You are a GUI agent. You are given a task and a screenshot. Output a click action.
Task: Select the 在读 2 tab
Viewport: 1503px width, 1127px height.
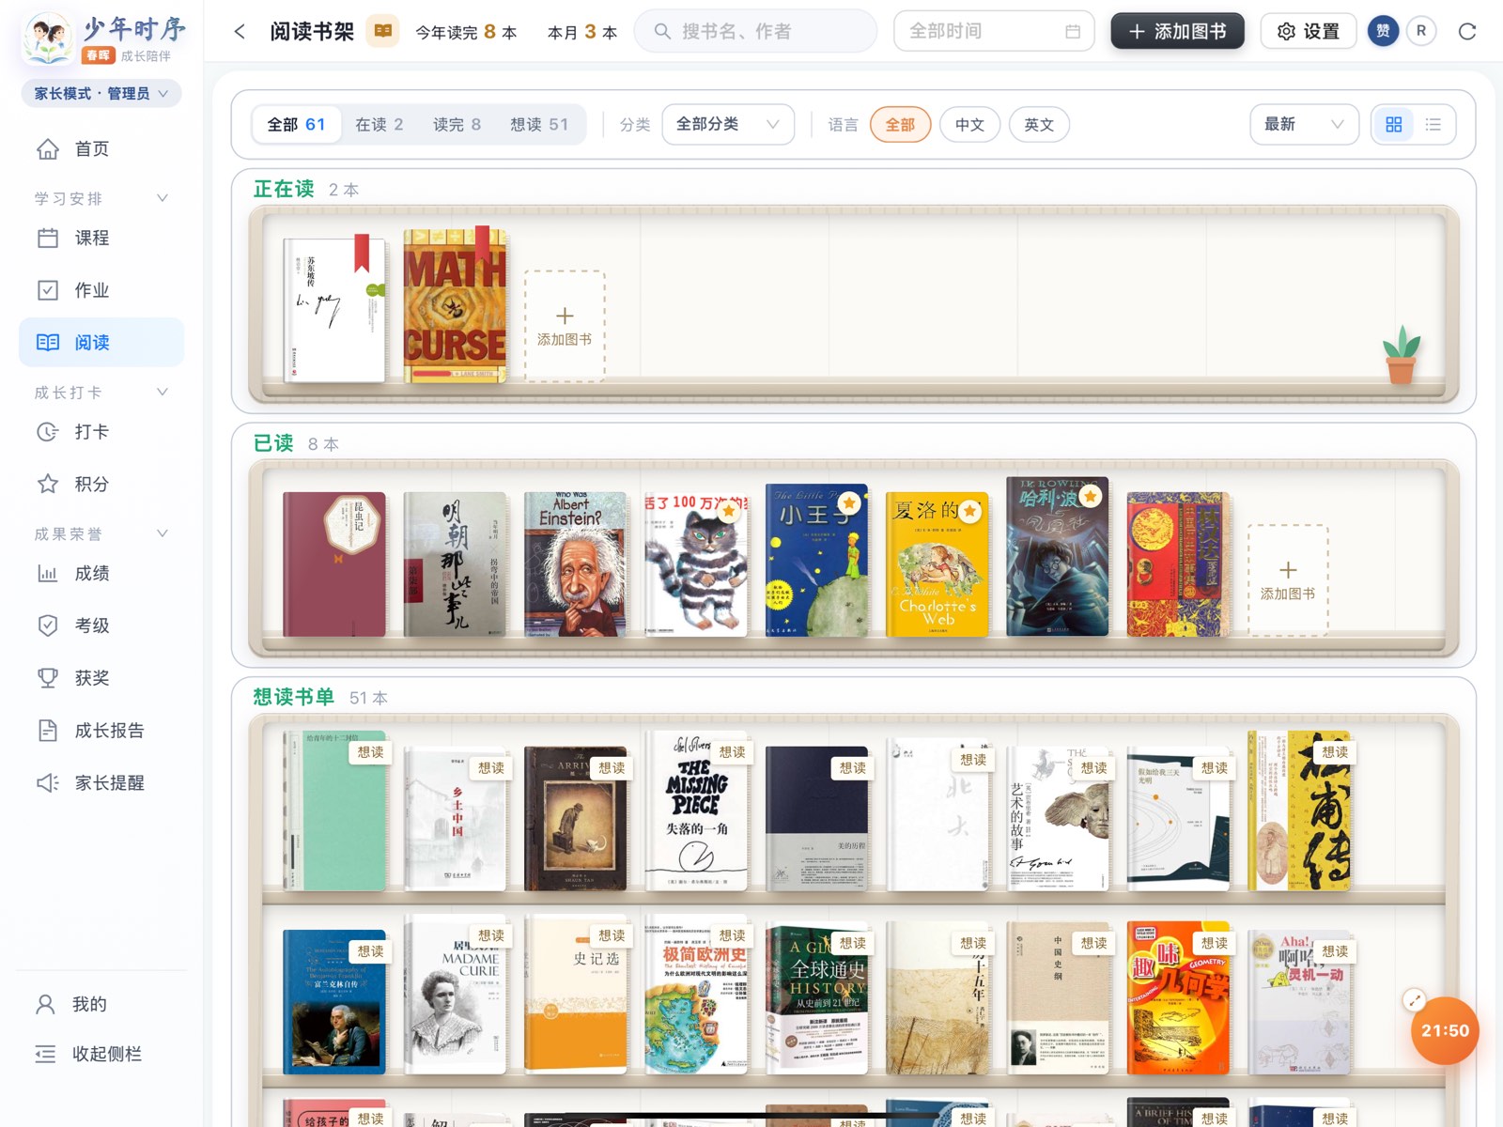(380, 125)
